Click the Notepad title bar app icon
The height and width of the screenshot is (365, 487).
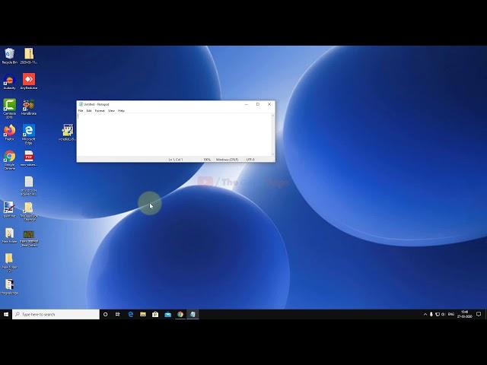81,104
